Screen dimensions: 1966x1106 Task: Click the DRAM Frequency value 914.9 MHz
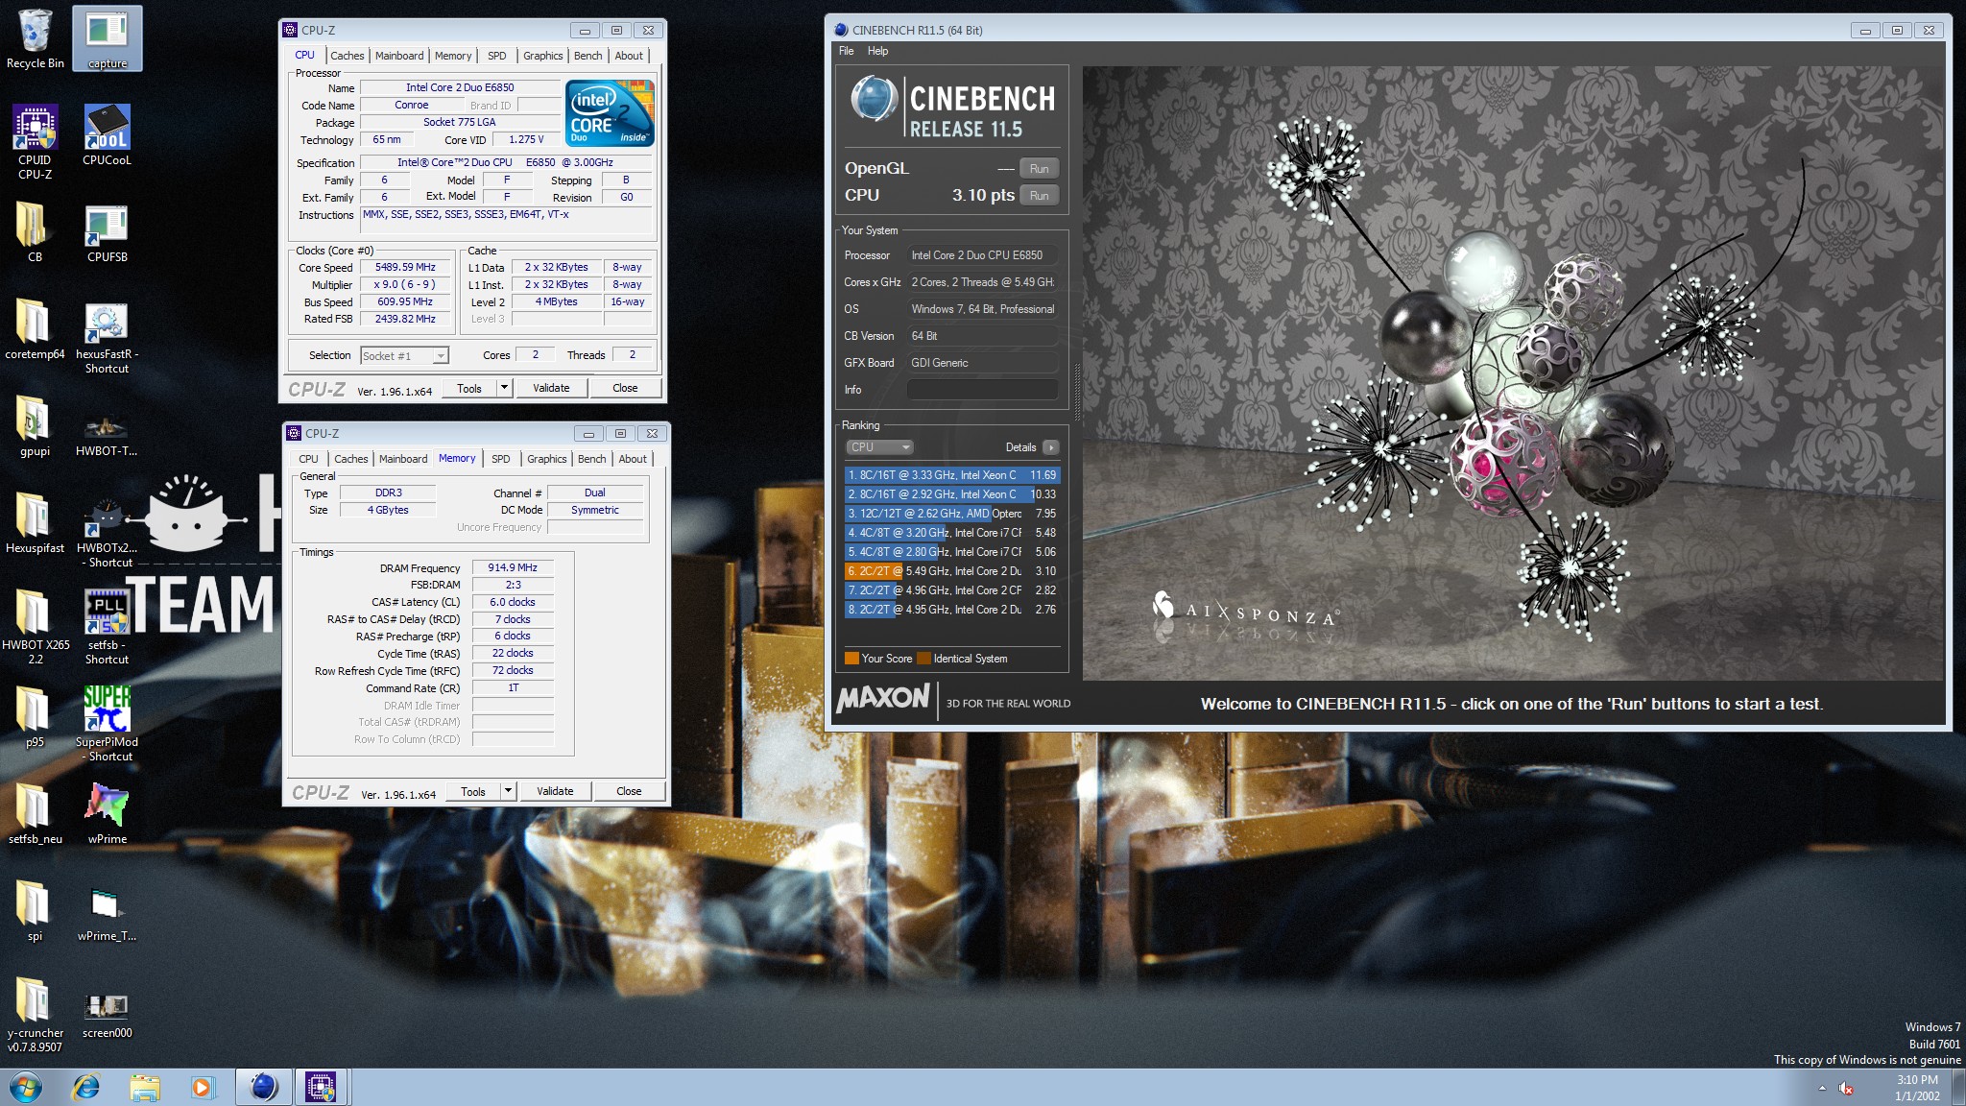pos(513,567)
